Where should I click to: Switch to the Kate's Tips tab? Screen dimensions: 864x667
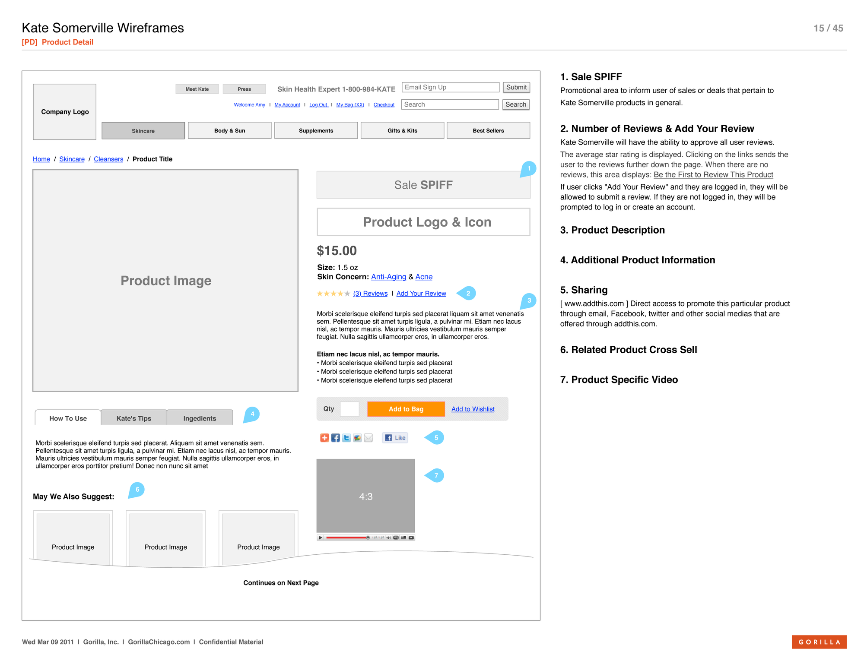pyautogui.click(x=134, y=418)
